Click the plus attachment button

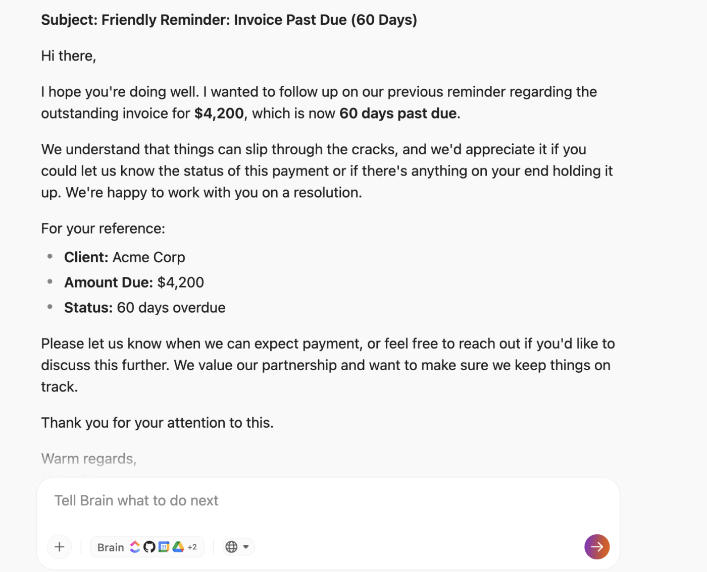pos(60,547)
